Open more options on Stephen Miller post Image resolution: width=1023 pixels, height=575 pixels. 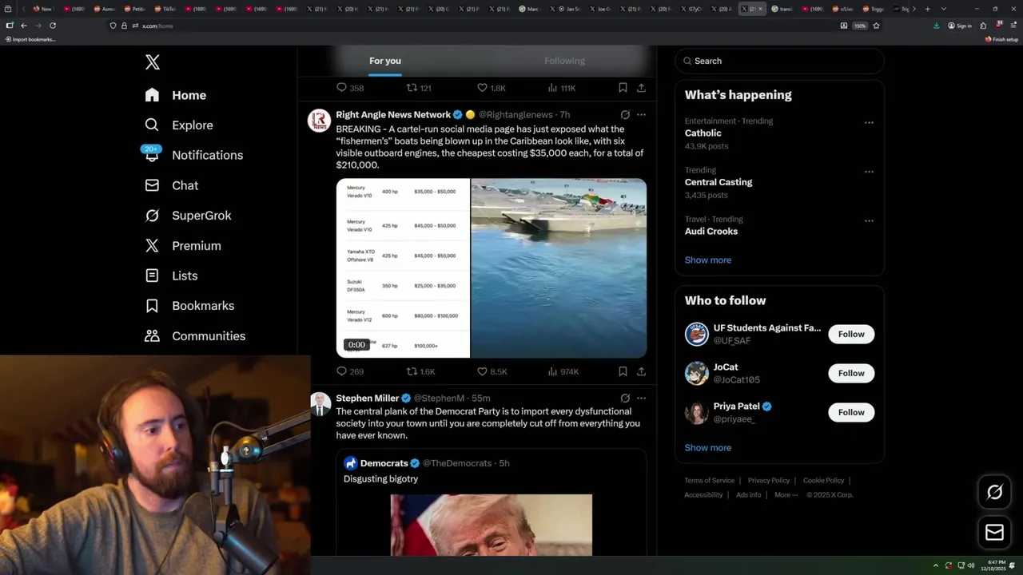click(x=641, y=398)
